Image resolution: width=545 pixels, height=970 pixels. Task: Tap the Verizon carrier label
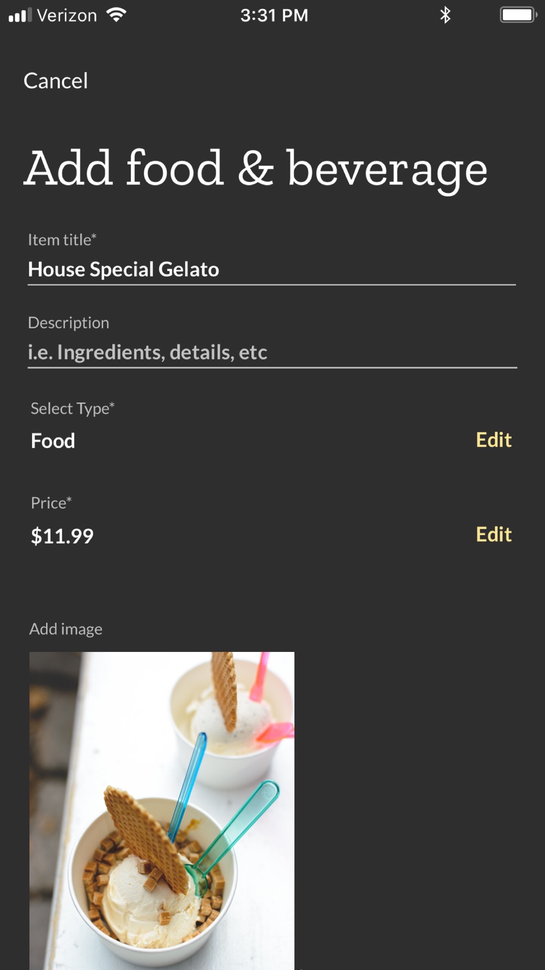(x=66, y=15)
